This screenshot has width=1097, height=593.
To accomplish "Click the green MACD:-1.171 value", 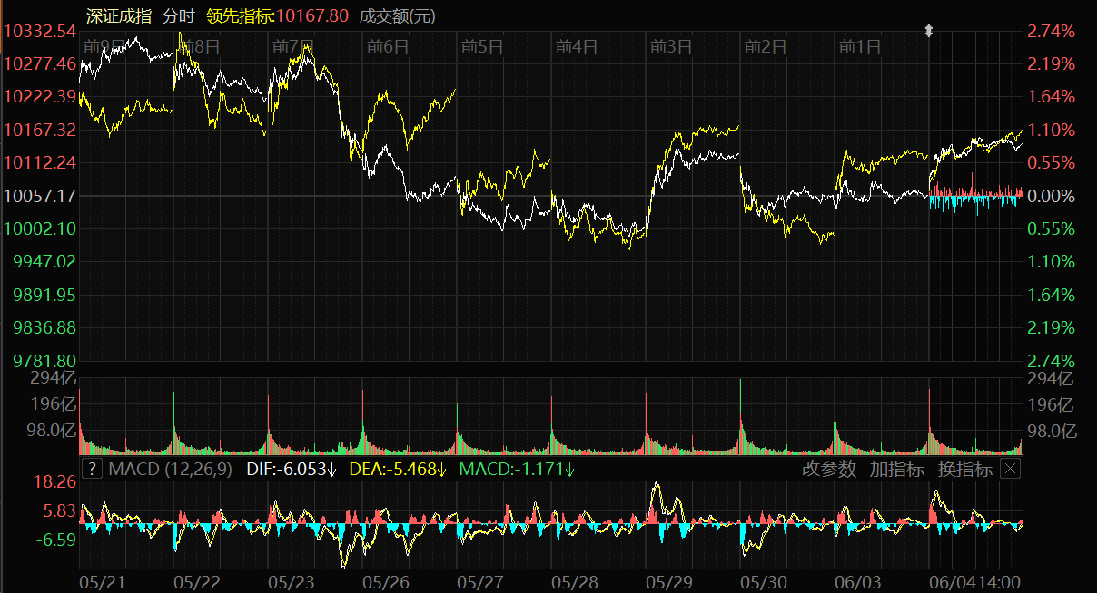I will pyautogui.click(x=518, y=469).
